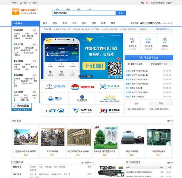
Task: Click the money bag 供应商 icon
Action: click(x=164, y=40)
